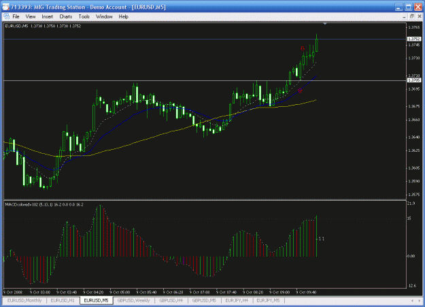The width and height of the screenshot is (425, 307).
Task: Click the 9 Oct 2008 time axis label
Action: (13, 293)
